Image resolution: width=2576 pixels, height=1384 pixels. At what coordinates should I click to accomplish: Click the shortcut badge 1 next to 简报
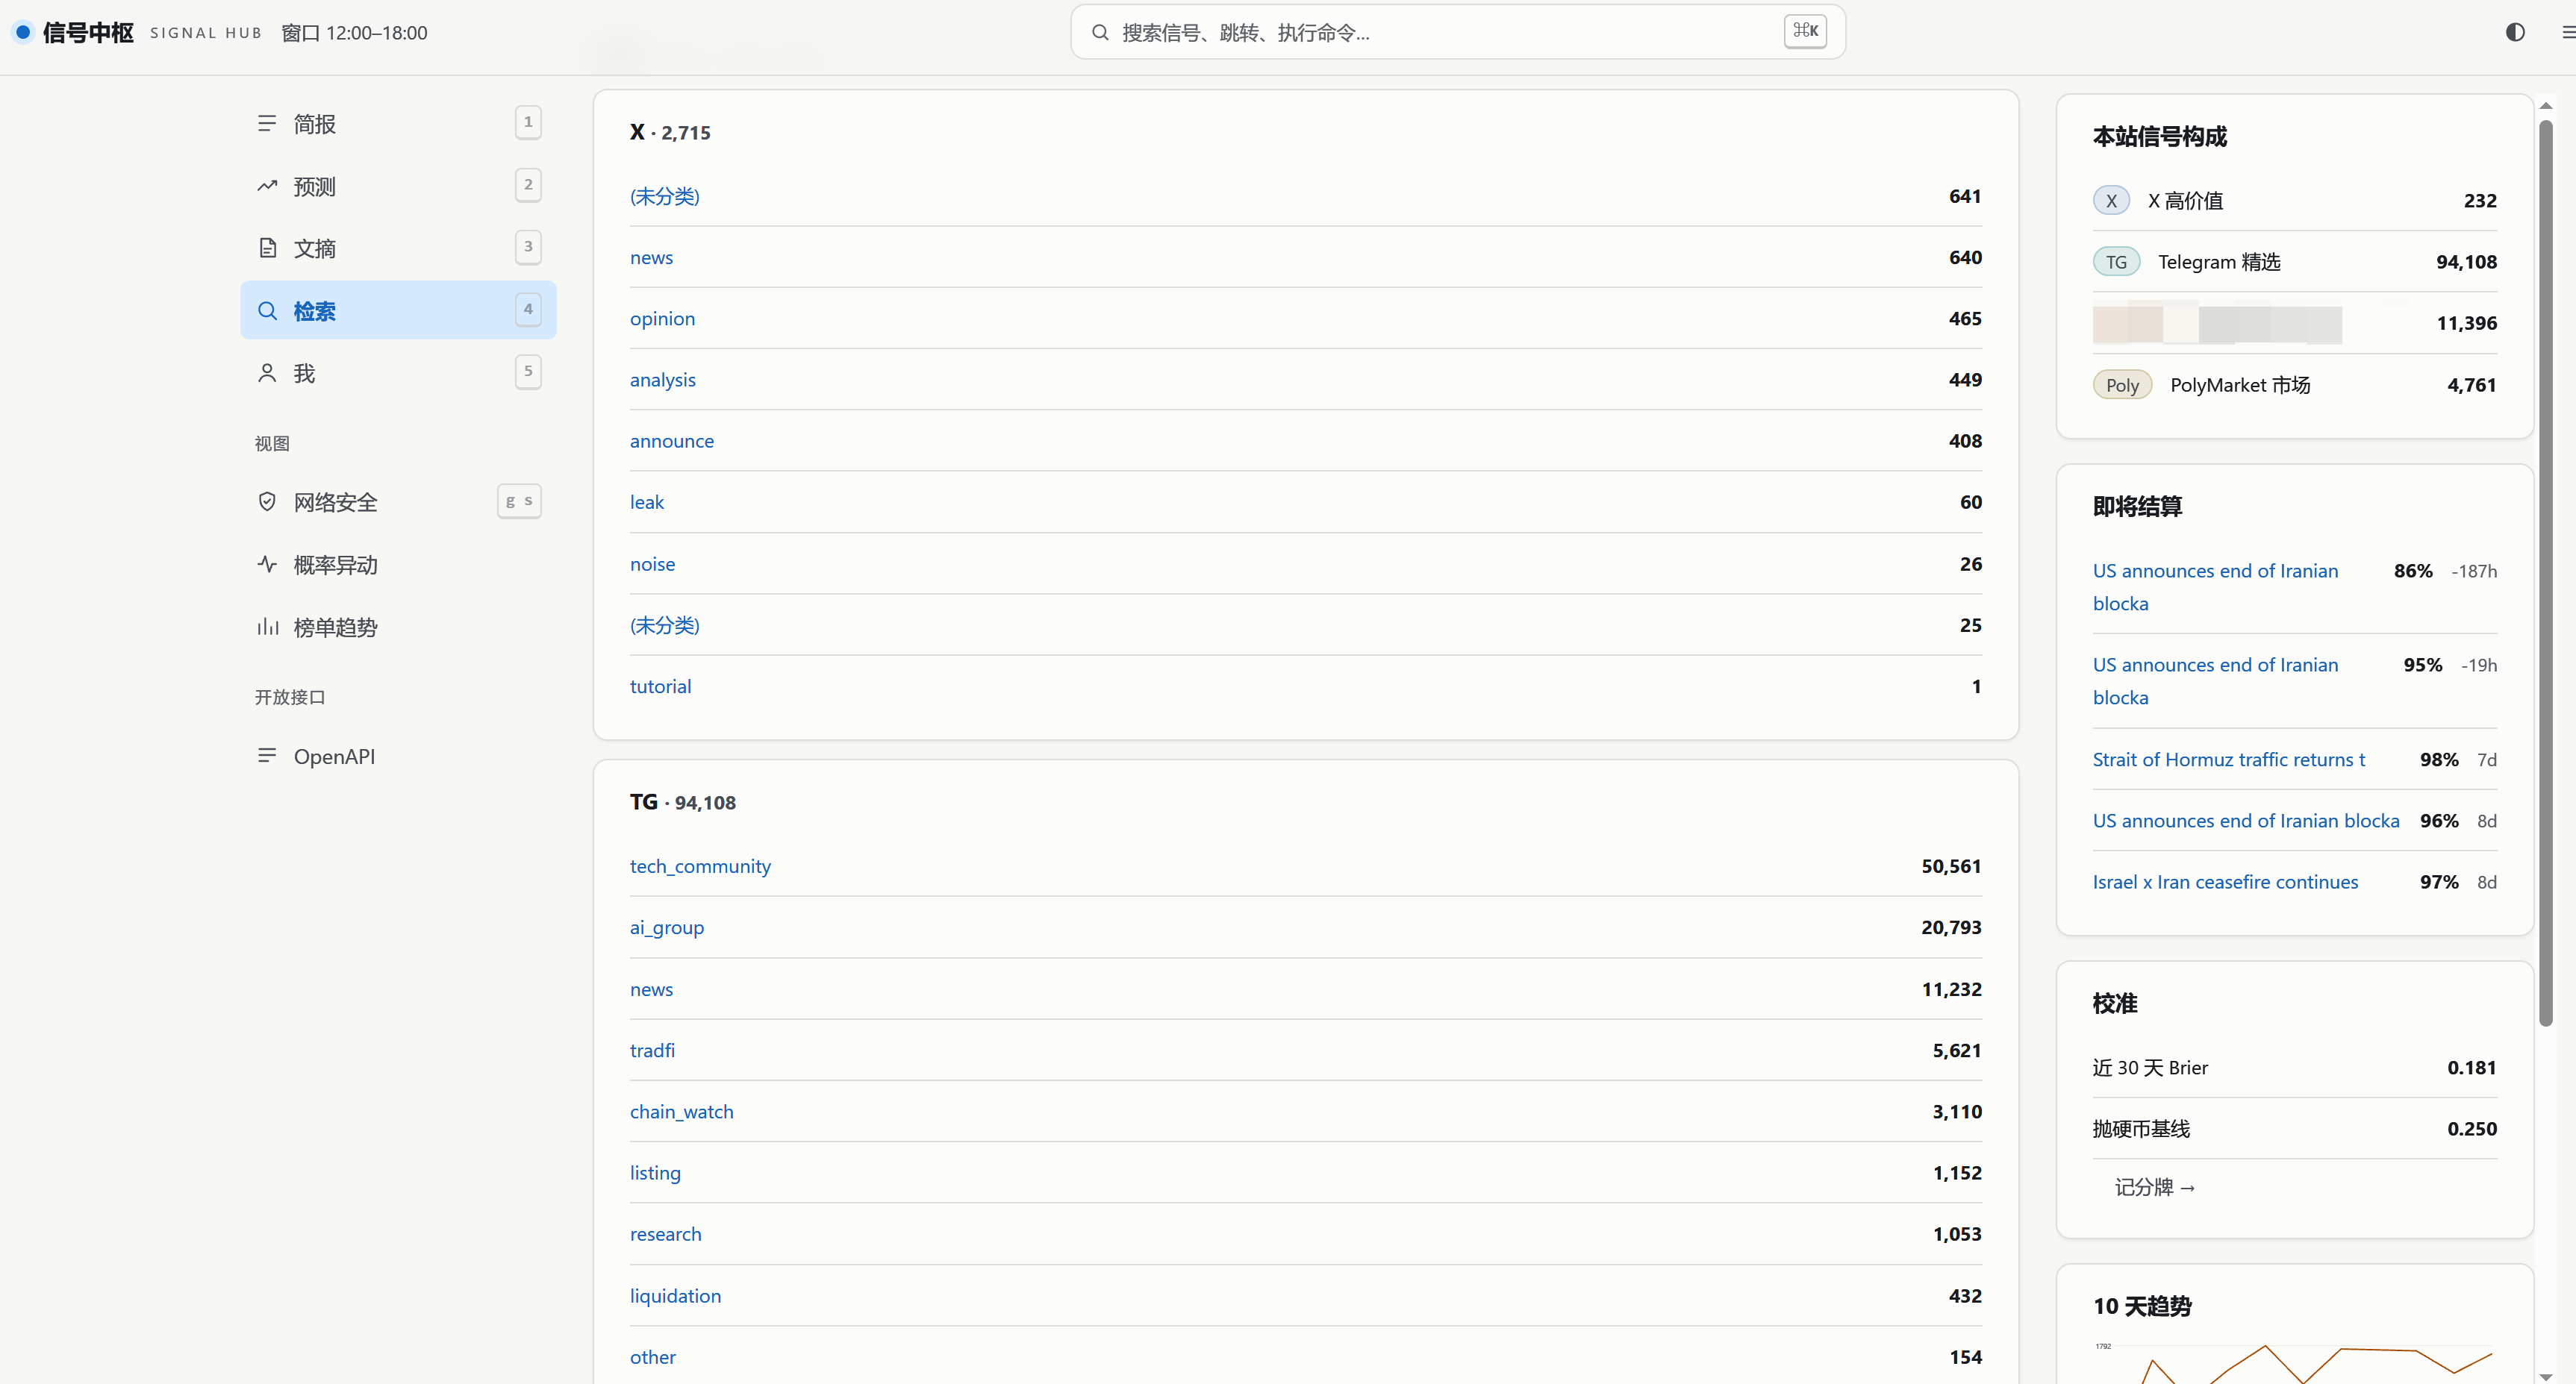tap(528, 122)
